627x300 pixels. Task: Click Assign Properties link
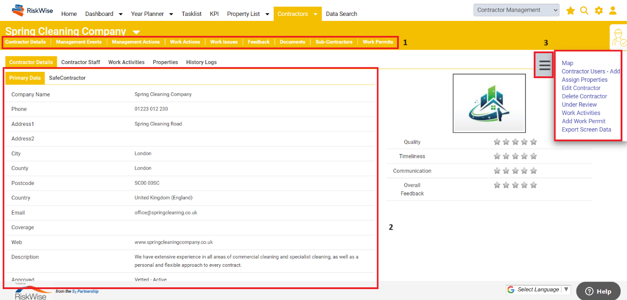point(585,80)
